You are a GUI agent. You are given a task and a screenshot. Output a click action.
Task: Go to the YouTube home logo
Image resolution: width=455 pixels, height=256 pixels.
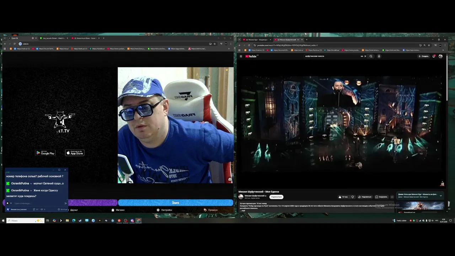pyautogui.click(x=252, y=56)
